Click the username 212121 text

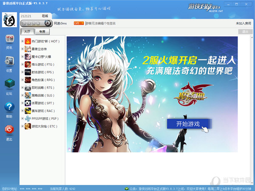pos(26,16)
